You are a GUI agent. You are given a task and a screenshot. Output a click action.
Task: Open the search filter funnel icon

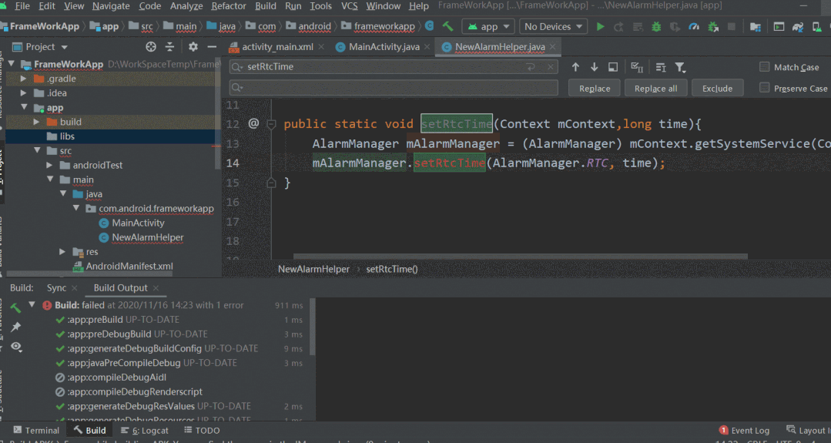[680, 67]
